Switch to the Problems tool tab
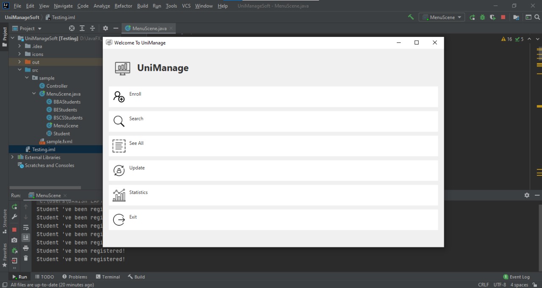 tap(75, 277)
